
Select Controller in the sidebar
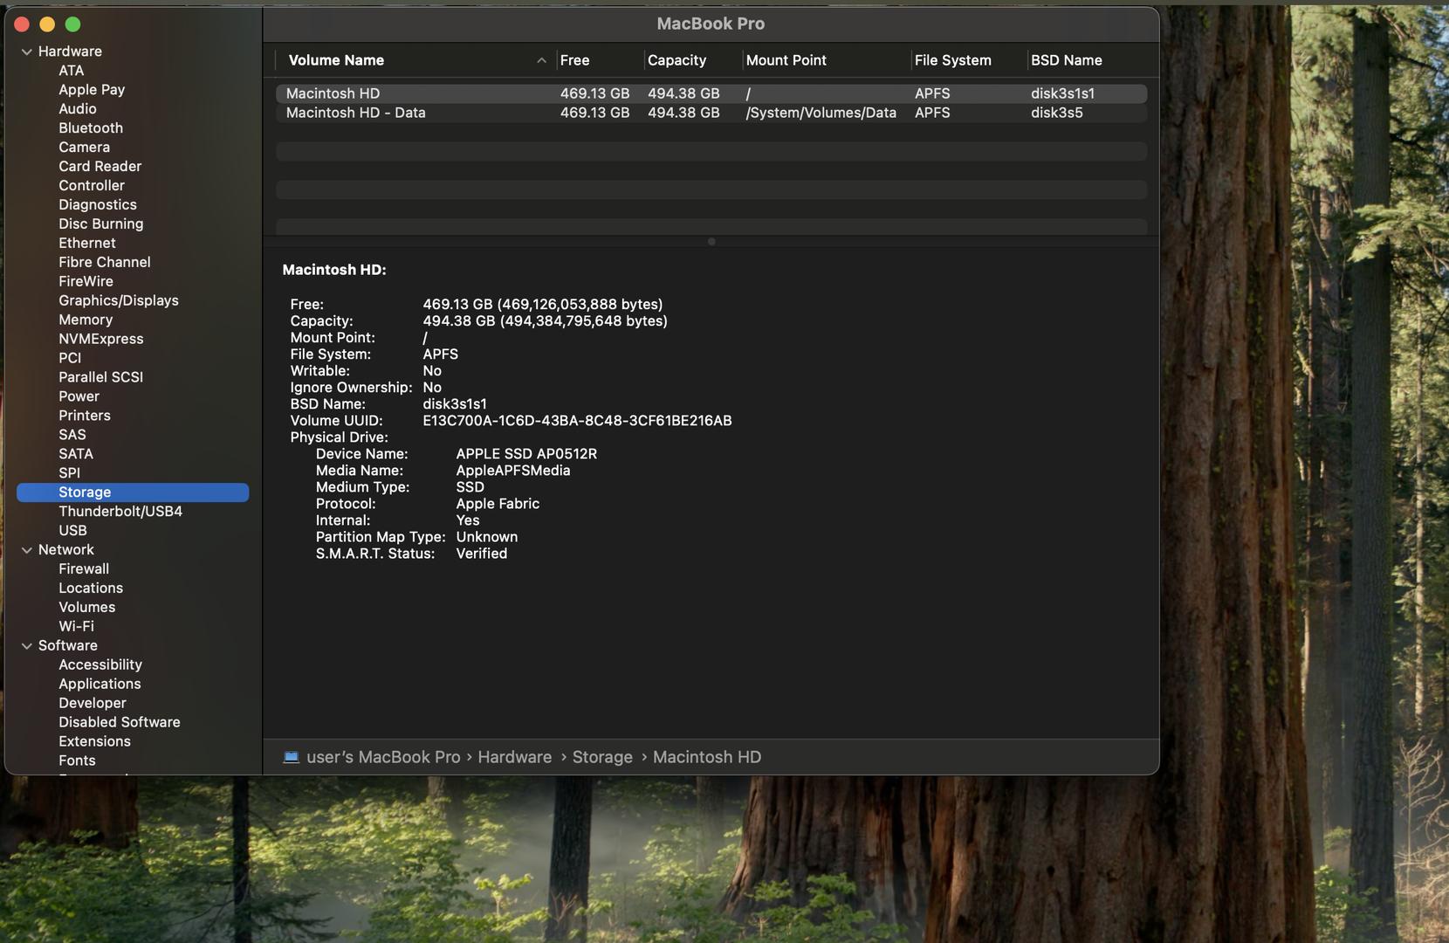tap(92, 186)
